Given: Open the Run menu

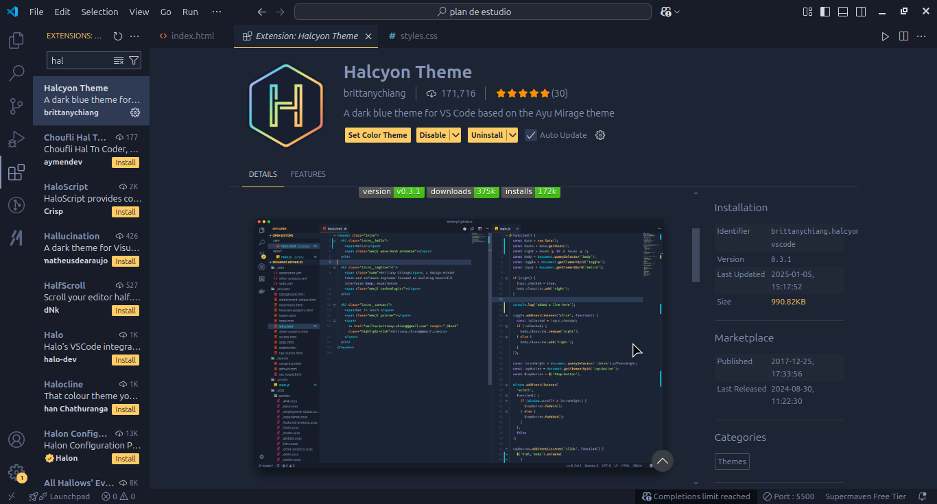Looking at the screenshot, I should pos(191,12).
